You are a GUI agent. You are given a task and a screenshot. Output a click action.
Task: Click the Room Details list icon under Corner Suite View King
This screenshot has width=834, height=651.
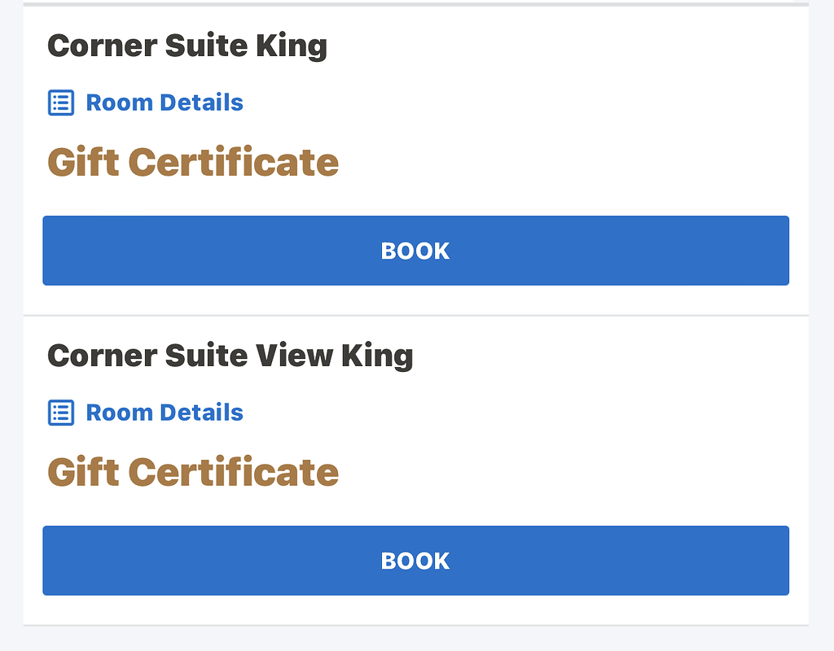(61, 413)
